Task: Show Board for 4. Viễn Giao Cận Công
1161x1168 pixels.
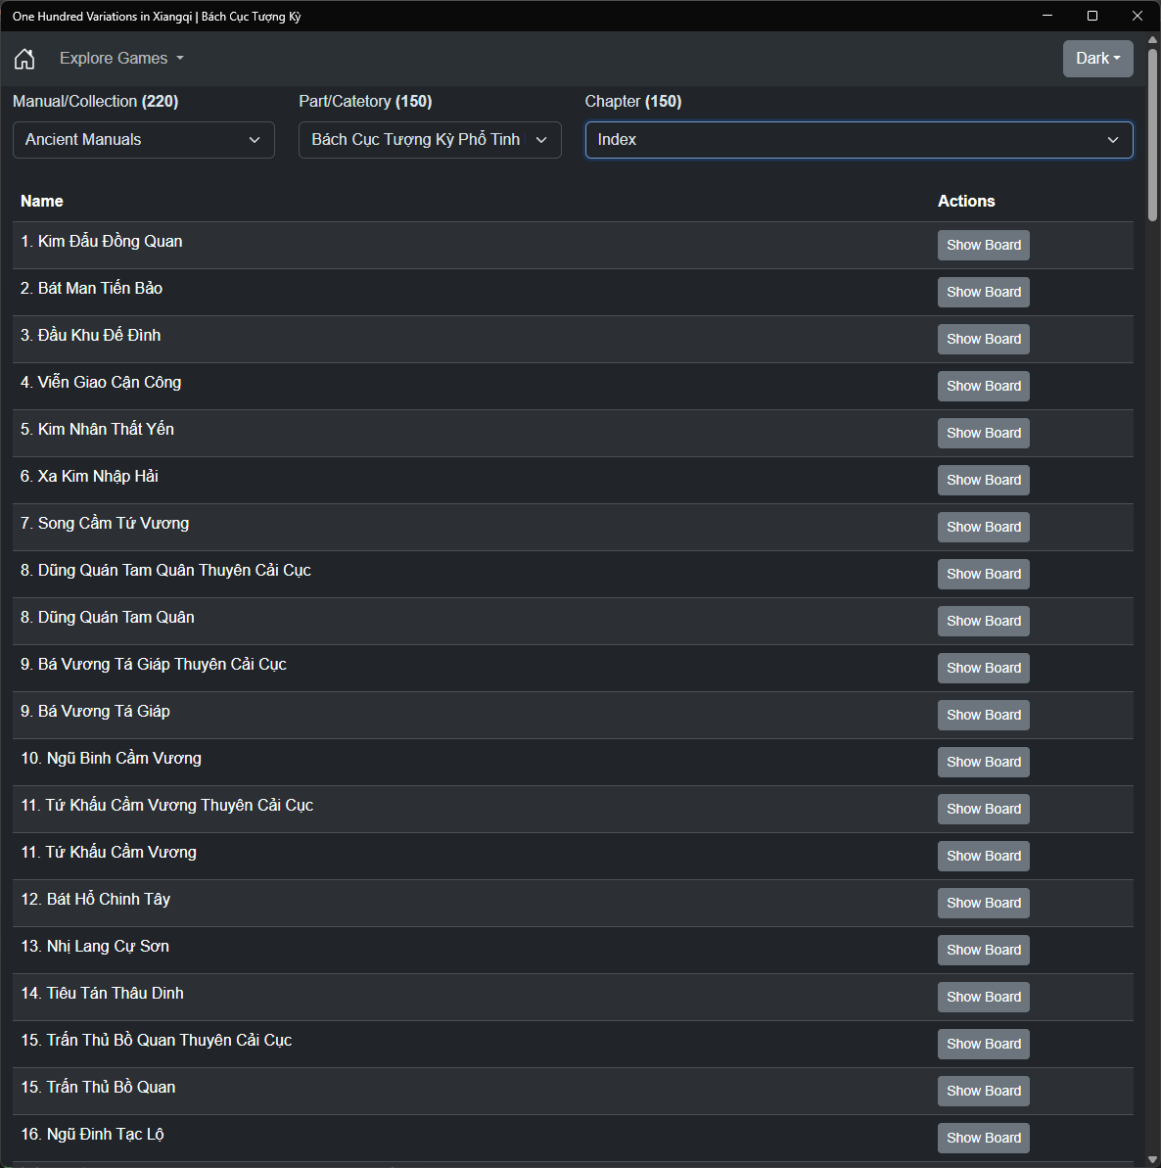Action: coord(983,386)
